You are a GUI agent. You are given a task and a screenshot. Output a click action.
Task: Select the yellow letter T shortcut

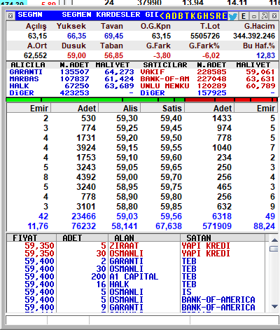point(187,16)
